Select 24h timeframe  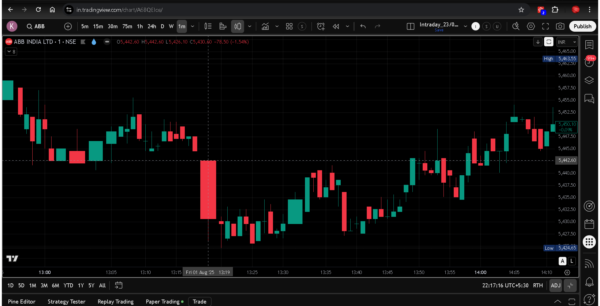tap(152, 26)
